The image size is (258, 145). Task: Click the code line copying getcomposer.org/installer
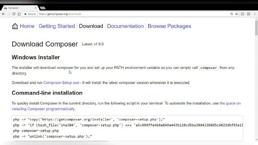[x=89, y=120]
